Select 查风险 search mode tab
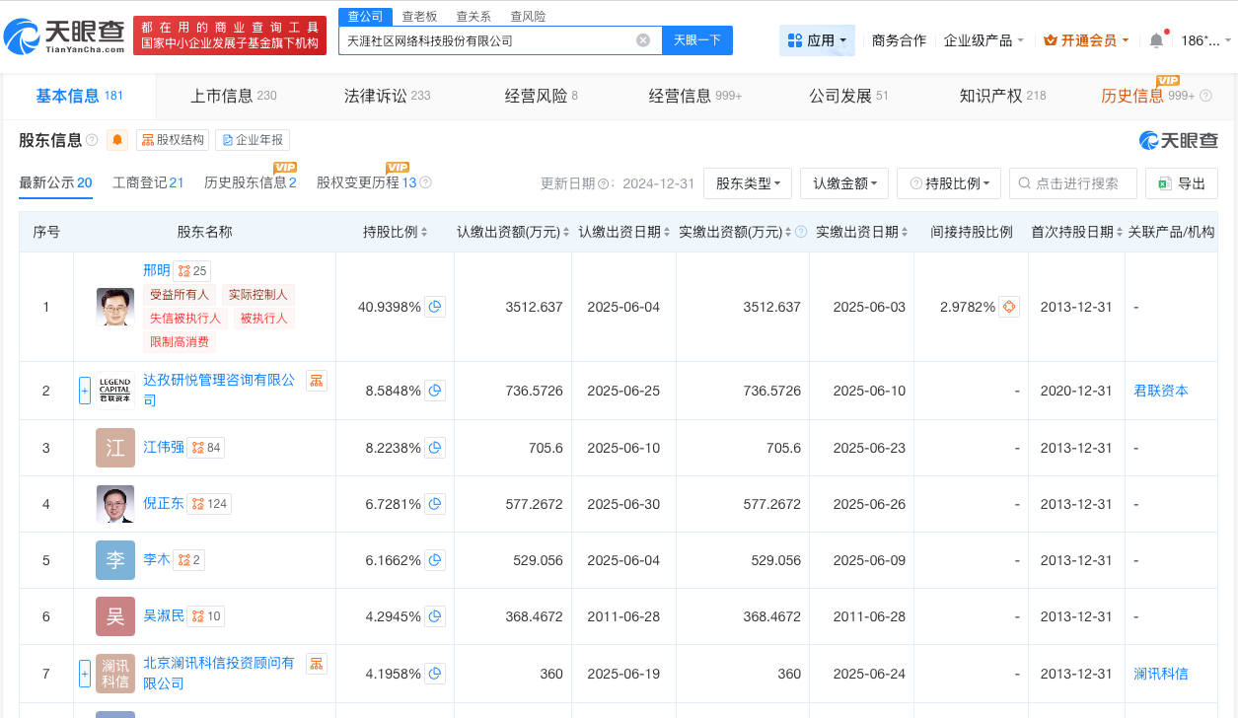This screenshot has width=1238, height=718. pyautogui.click(x=528, y=16)
